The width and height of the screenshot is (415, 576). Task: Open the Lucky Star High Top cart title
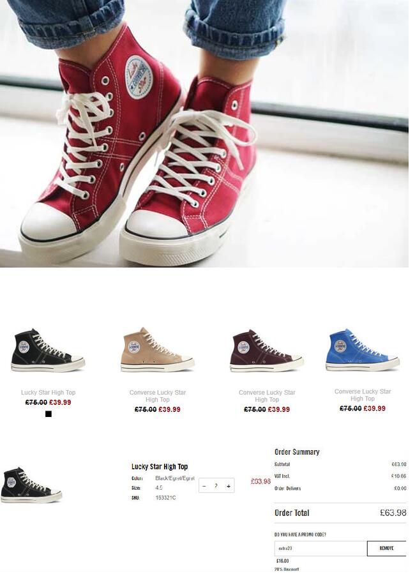pyautogui.click(x=160, y=467)
